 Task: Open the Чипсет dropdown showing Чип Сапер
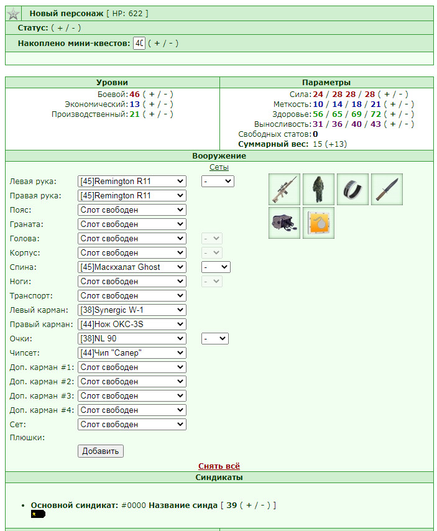(132, 353)
